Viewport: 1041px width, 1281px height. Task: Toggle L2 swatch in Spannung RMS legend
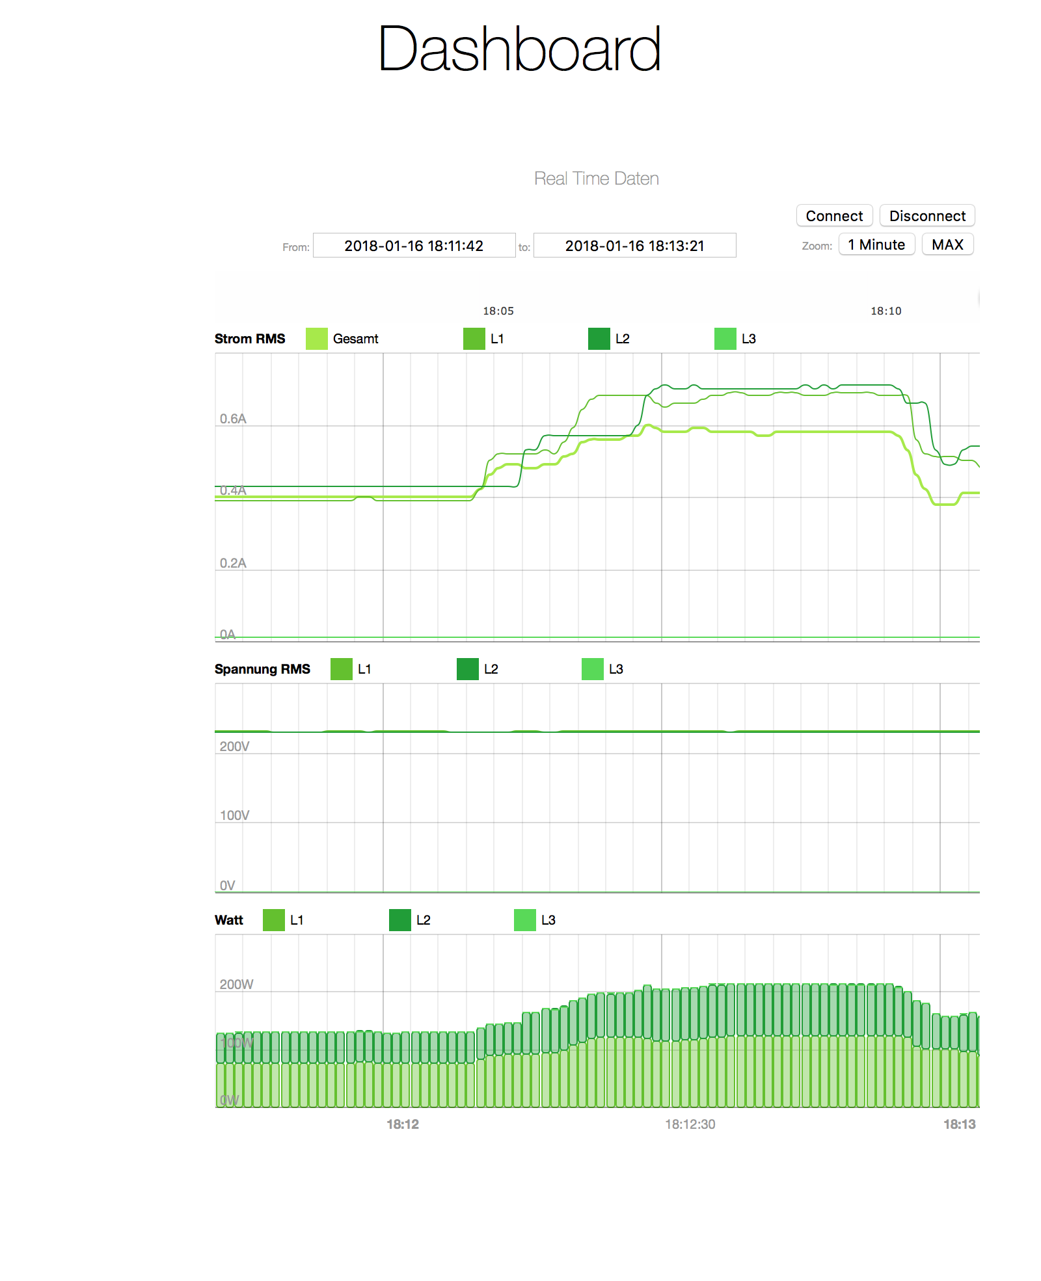[x=468, y=669]
